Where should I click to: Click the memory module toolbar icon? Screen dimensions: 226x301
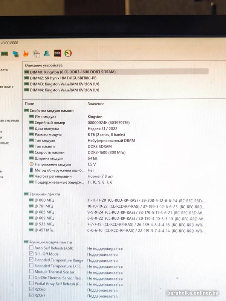point(5,54)
